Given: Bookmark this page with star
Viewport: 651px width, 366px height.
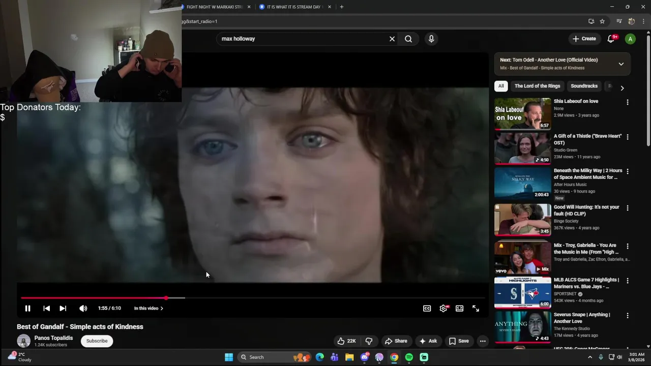Looking at the screenshot, I should point(602,21).
